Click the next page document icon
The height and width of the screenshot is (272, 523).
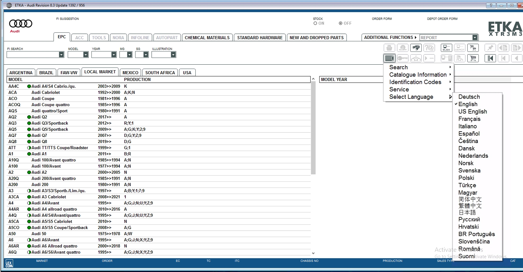516,48
